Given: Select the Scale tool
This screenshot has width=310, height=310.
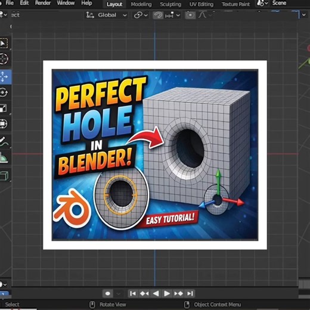Looking at the screenshot, I should (x=4, y=108).
